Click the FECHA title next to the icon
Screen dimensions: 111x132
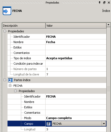point(17,11)
